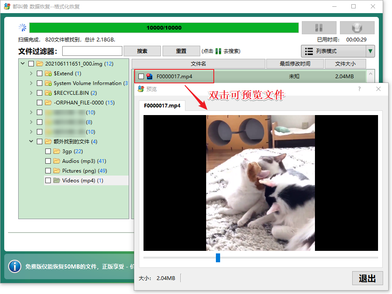Sort by the 文件大小 column header

point(345,64)
